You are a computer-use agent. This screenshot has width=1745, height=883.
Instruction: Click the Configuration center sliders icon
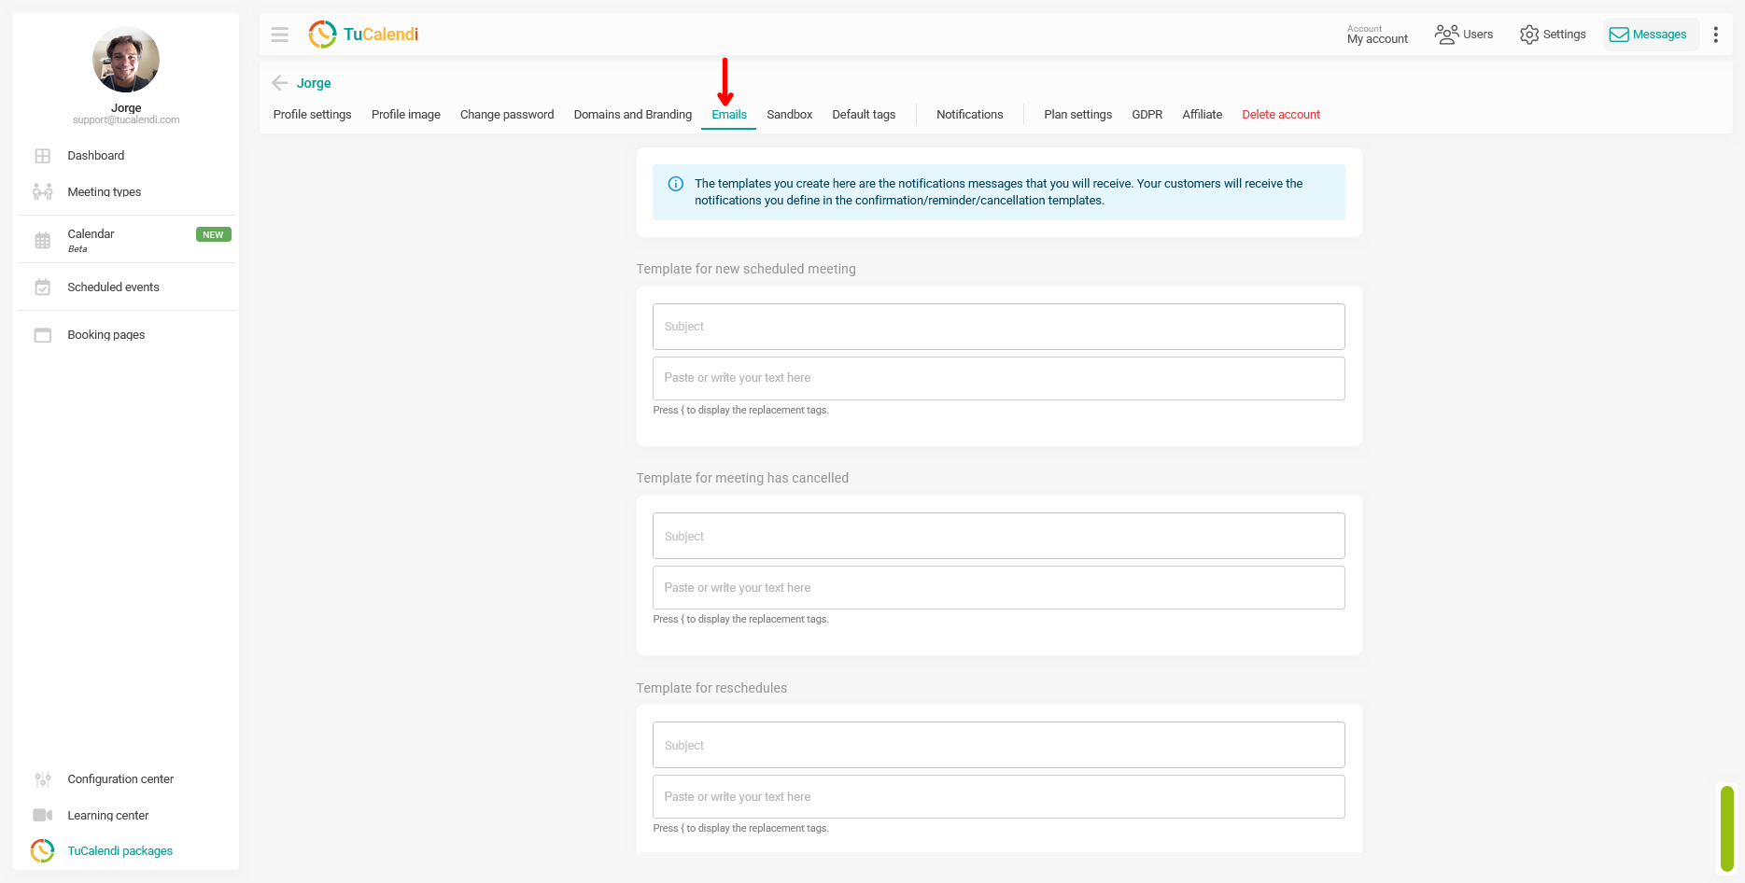[x=43, y=779]
